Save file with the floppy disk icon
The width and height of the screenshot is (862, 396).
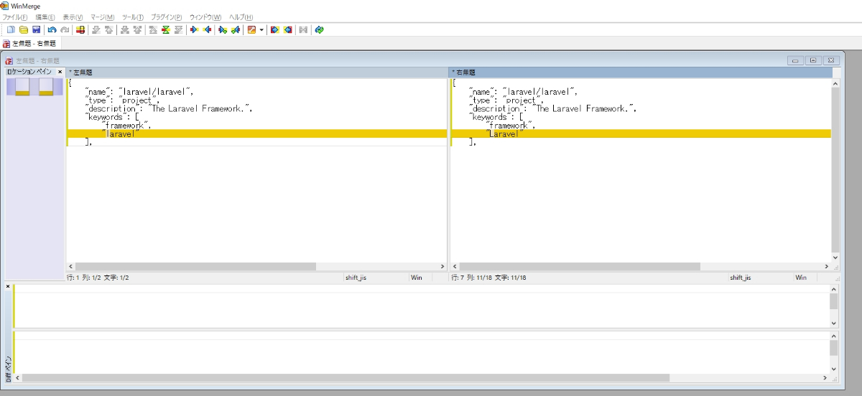coord(36,29)
